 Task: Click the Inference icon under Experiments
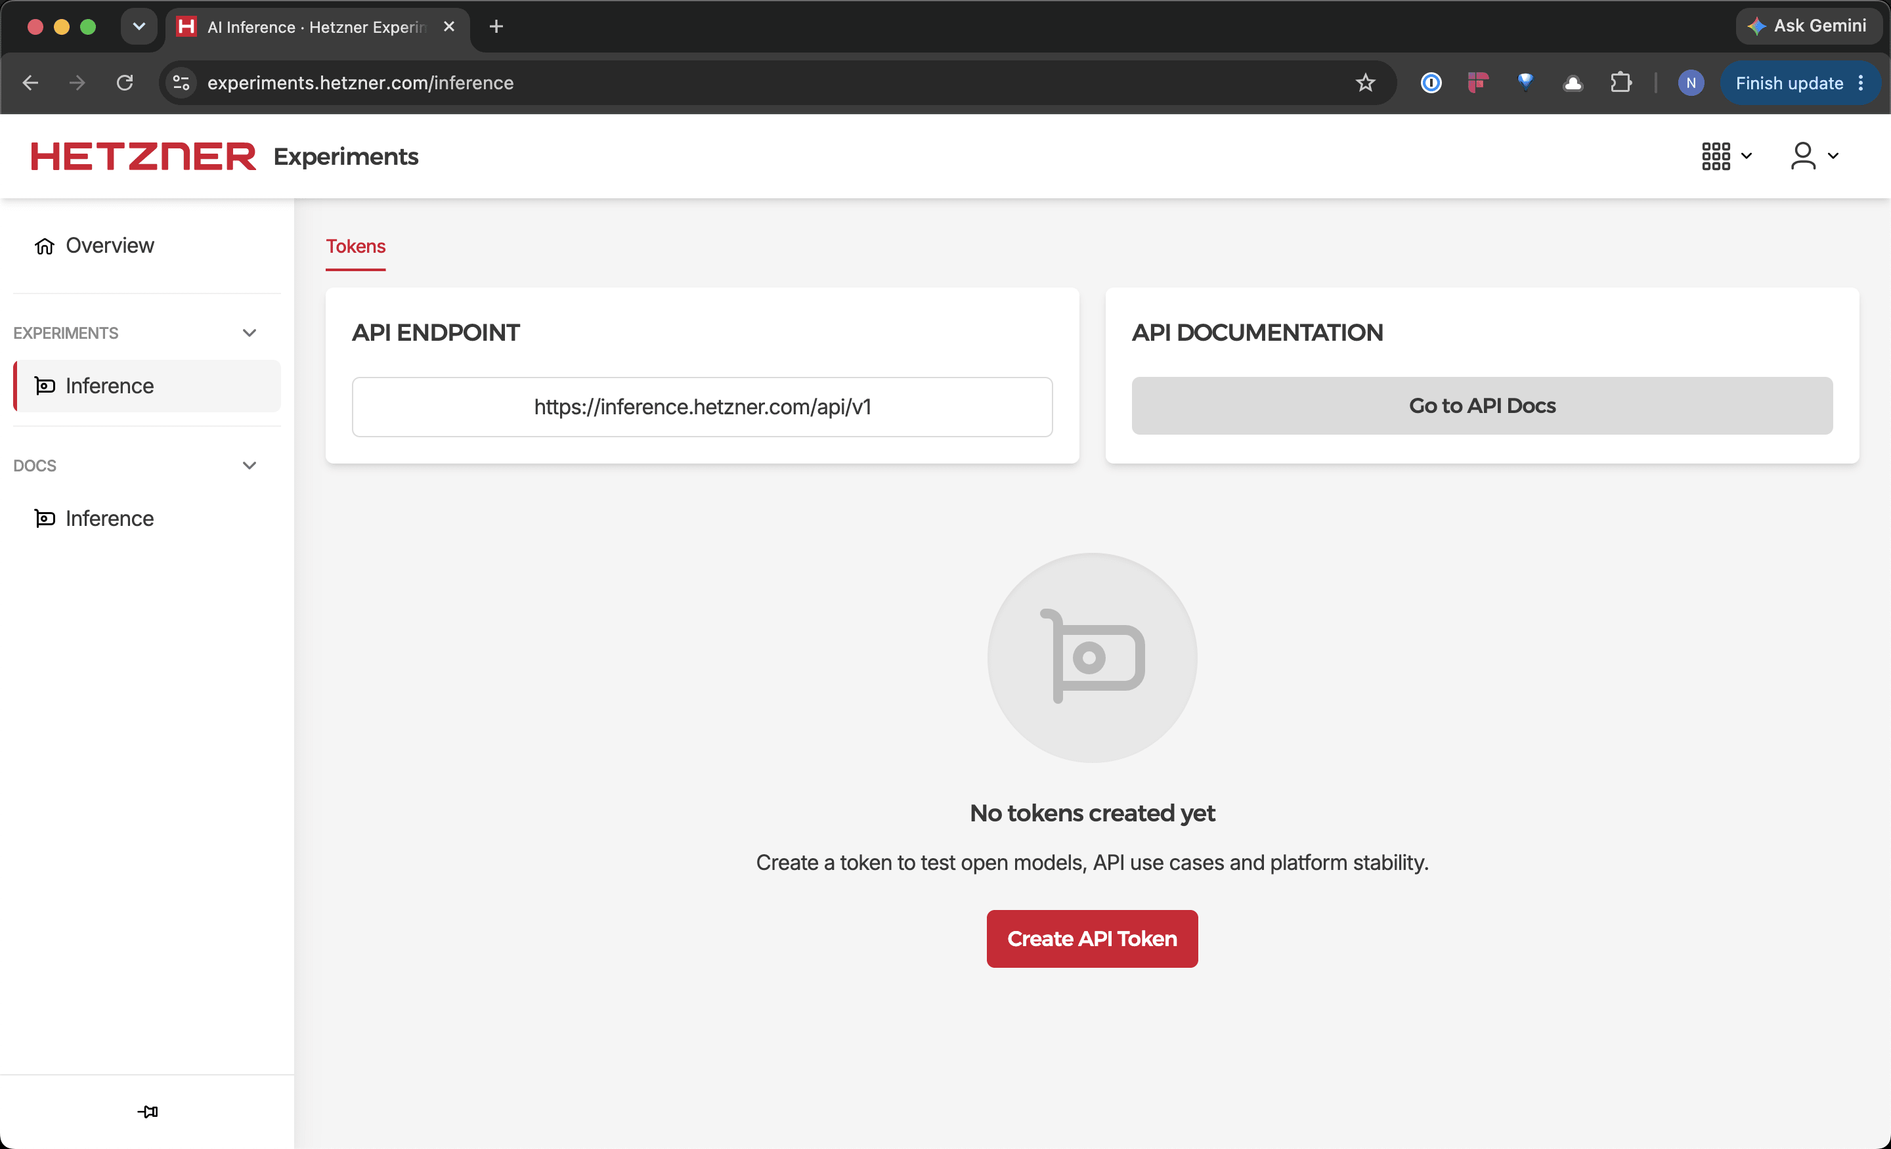click(45, 385)
